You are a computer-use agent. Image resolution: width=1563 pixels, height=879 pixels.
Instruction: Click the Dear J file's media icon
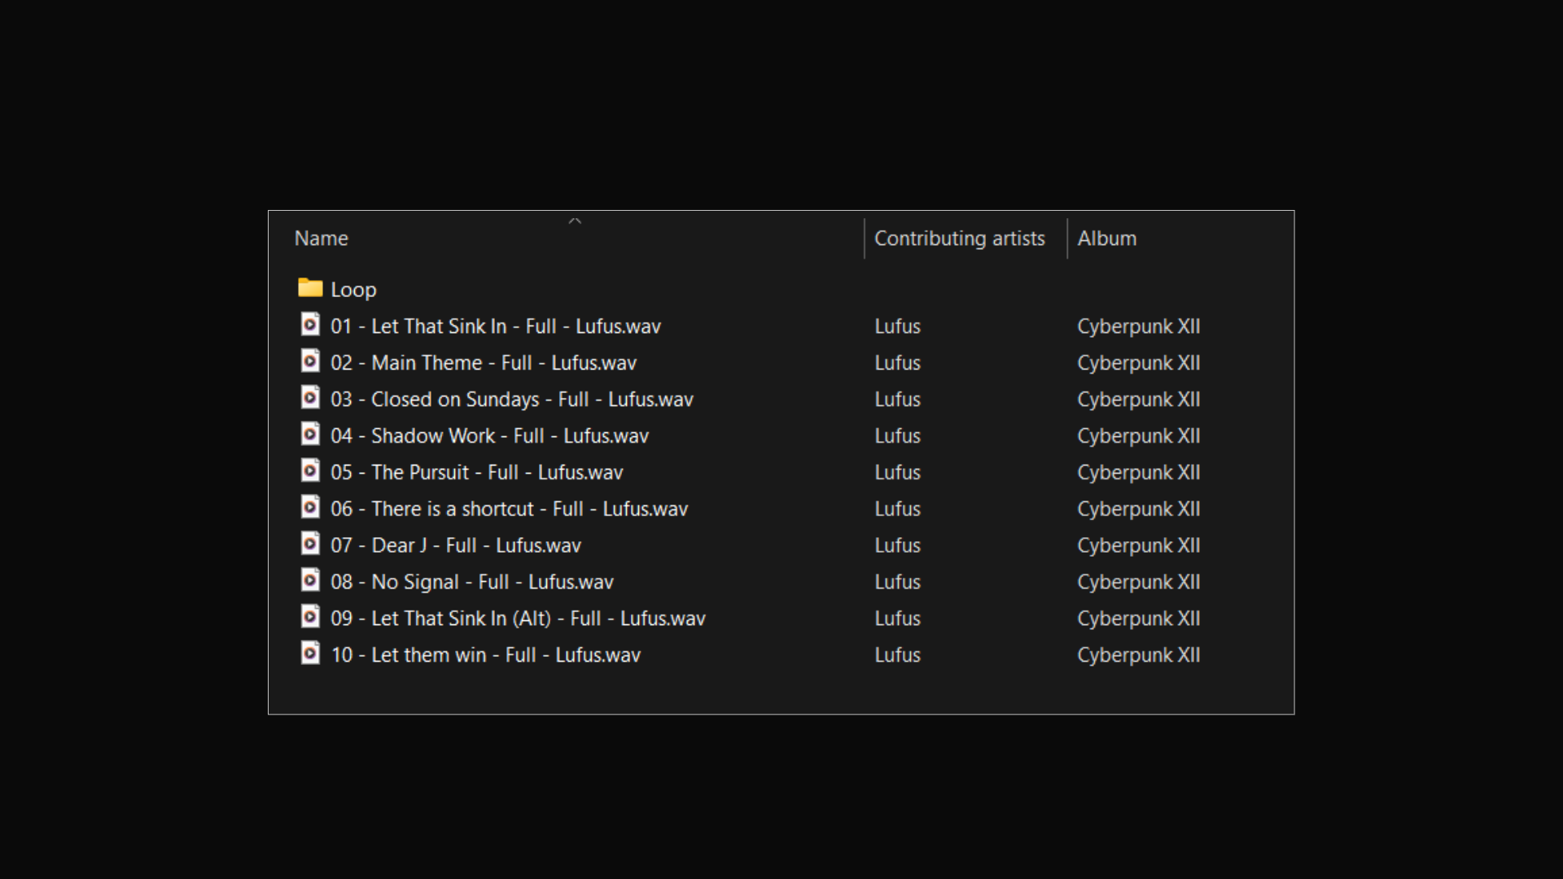[x=310, y=544]
